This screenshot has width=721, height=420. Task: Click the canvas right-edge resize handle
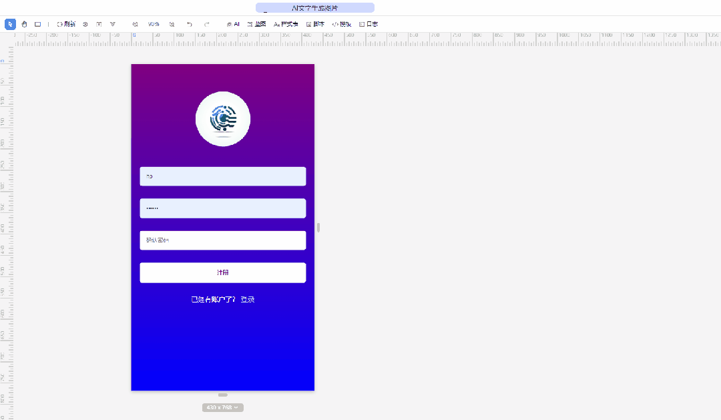(x=318, y=227)
